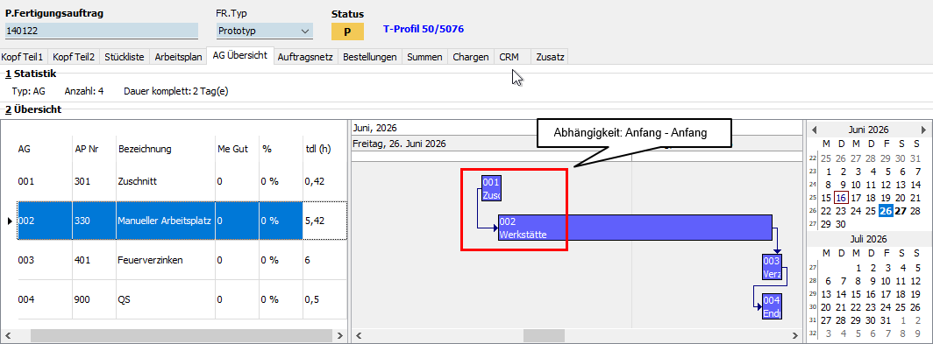This screenshot has width=933, height=344.
Task: Click Gantt bar 001 Zuschnitt
Action: pyautogui.click(x=491, y=187)
